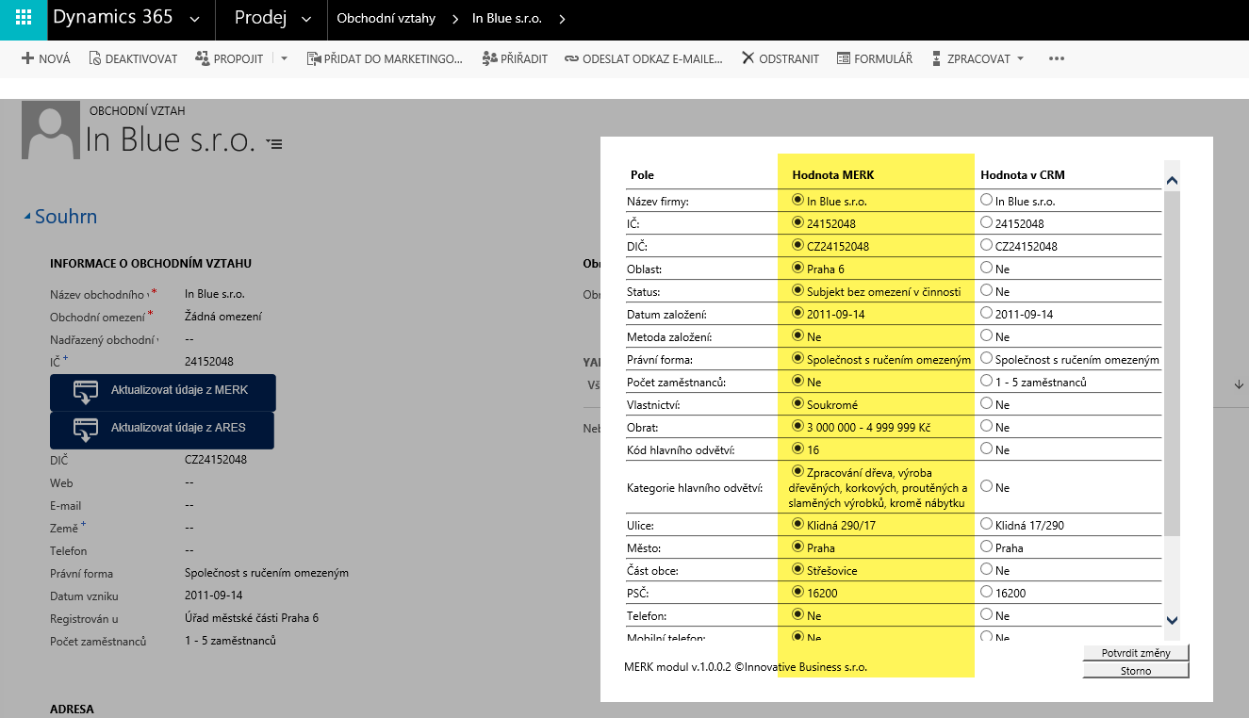1249x718 pixels.
Task: Click ODSTRANIT command text
Action: pos(789,58)
